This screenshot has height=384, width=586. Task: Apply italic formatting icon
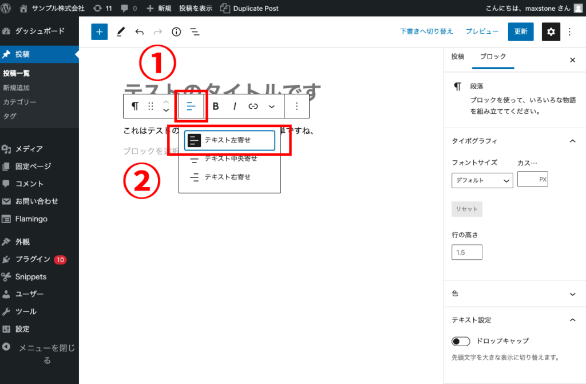[x=235, y=106]
